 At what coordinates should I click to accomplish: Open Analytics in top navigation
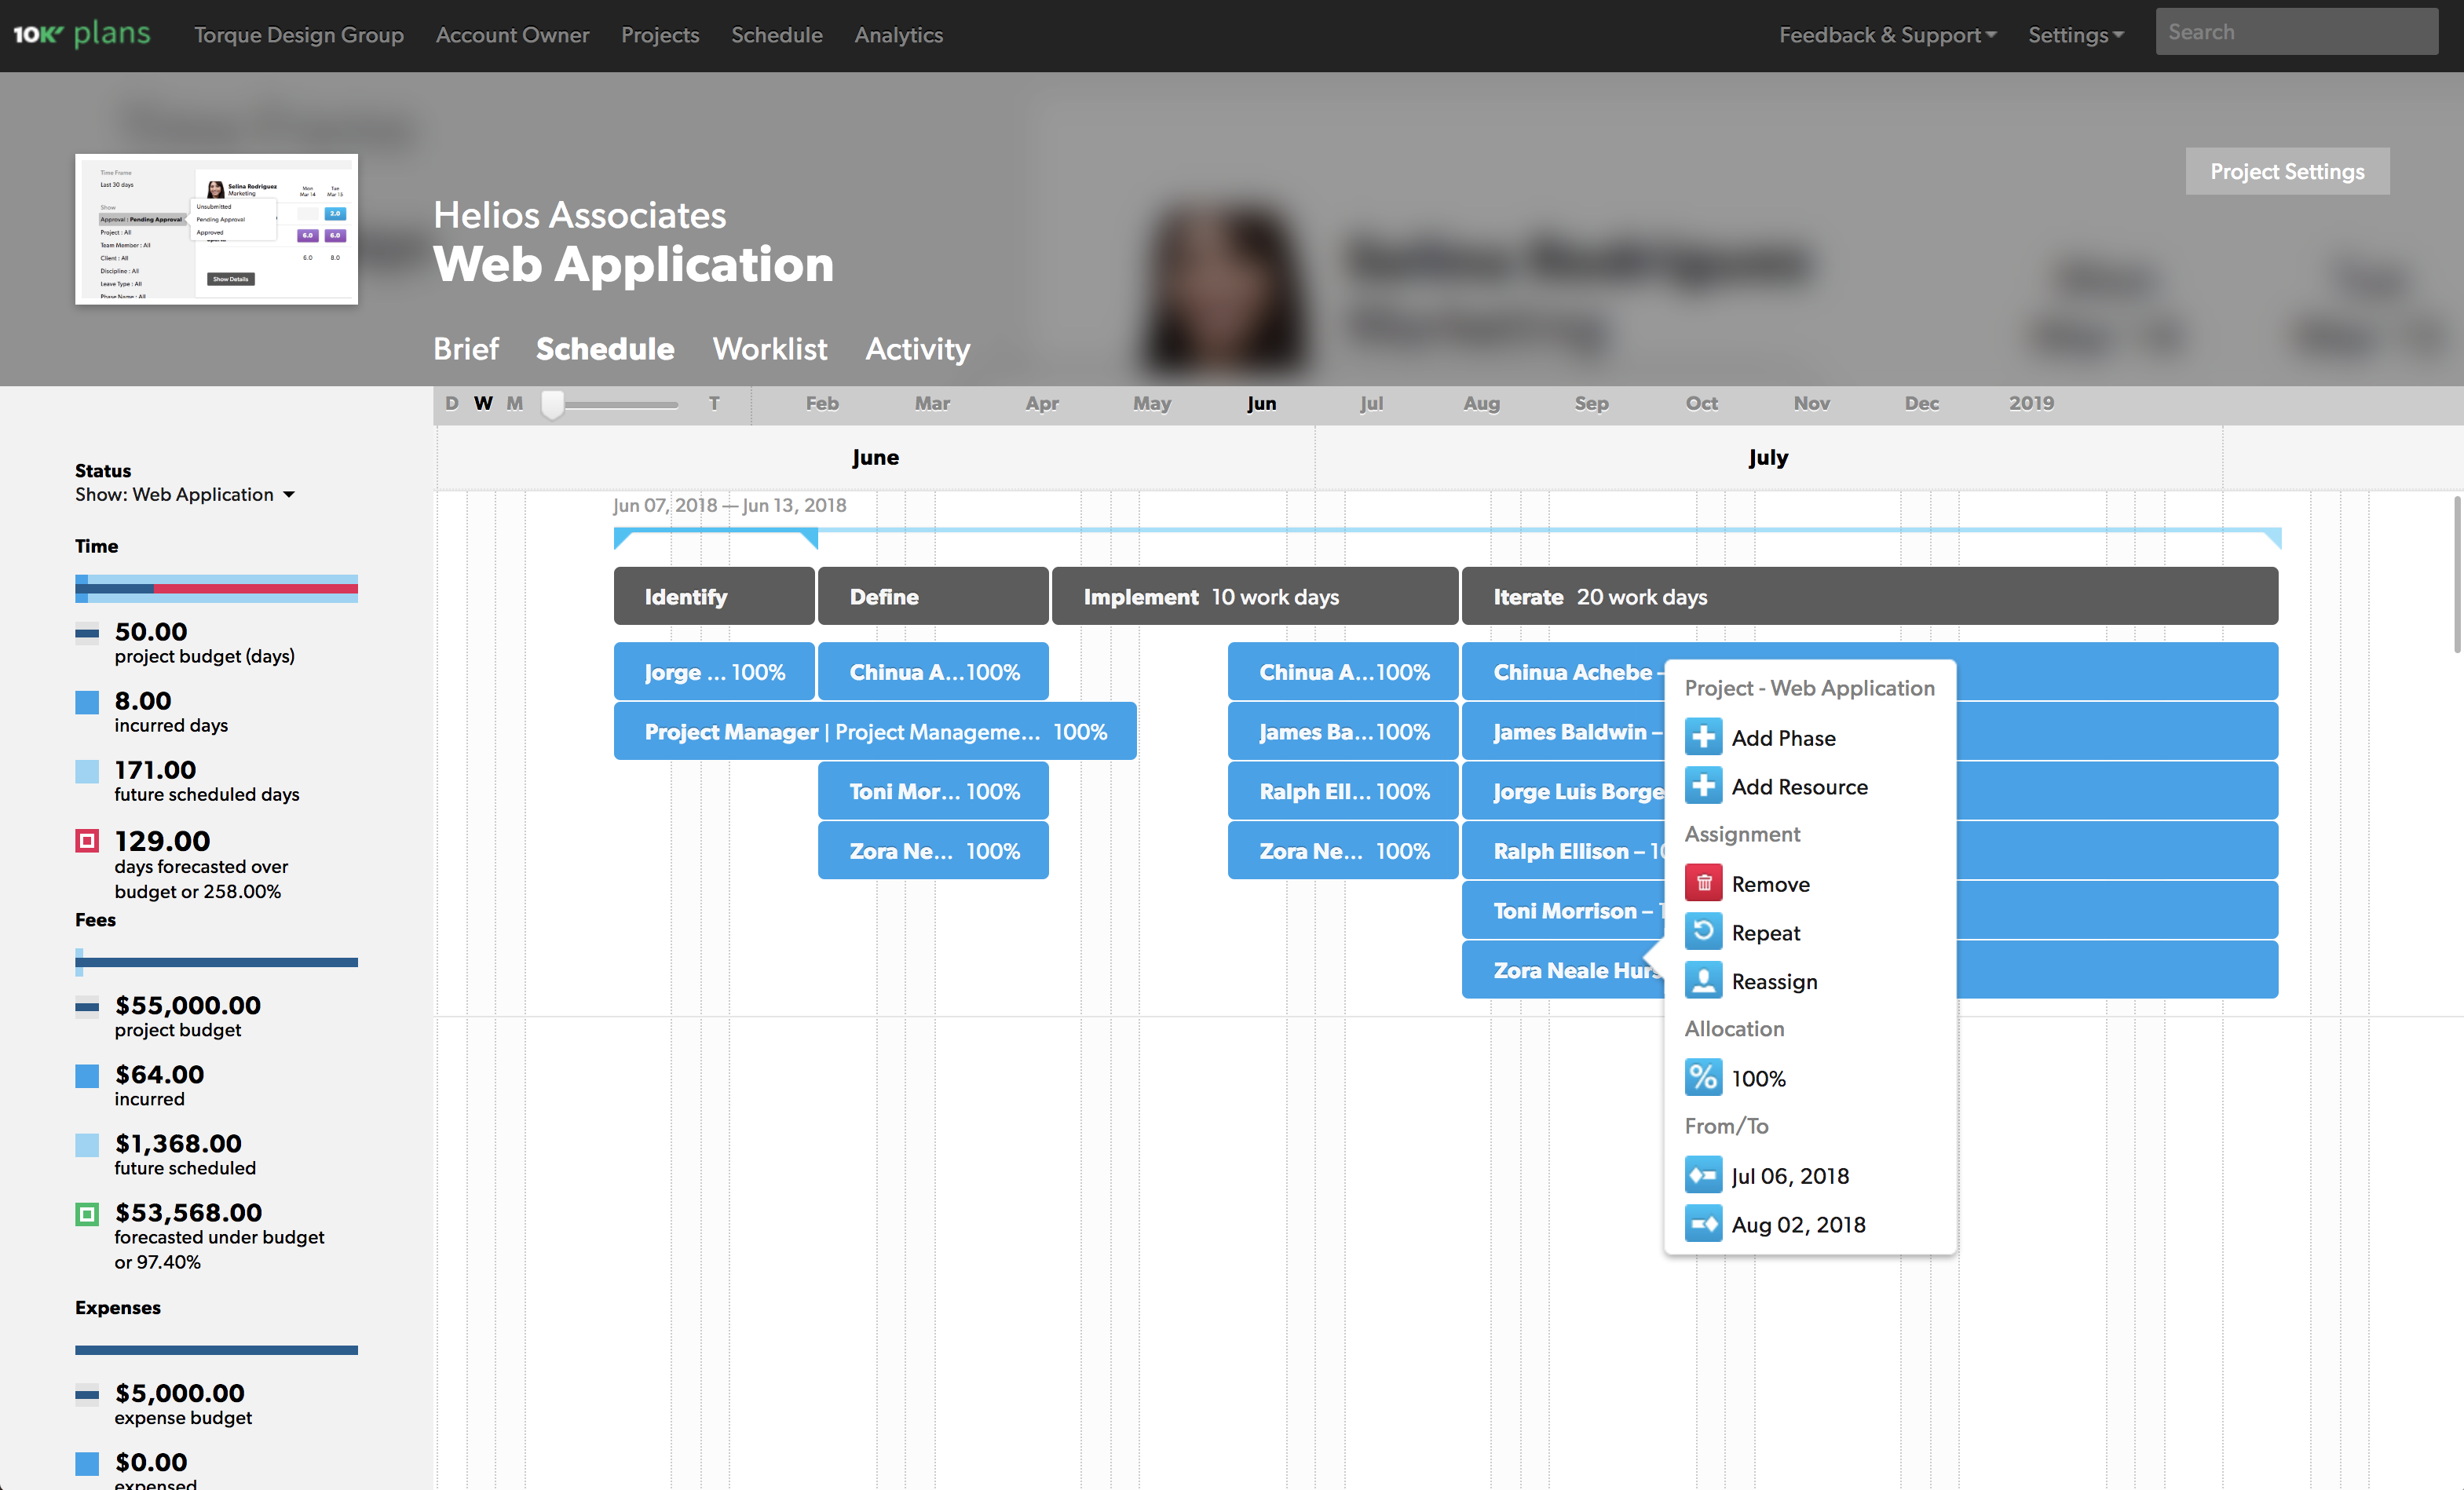tap(898, 35)
